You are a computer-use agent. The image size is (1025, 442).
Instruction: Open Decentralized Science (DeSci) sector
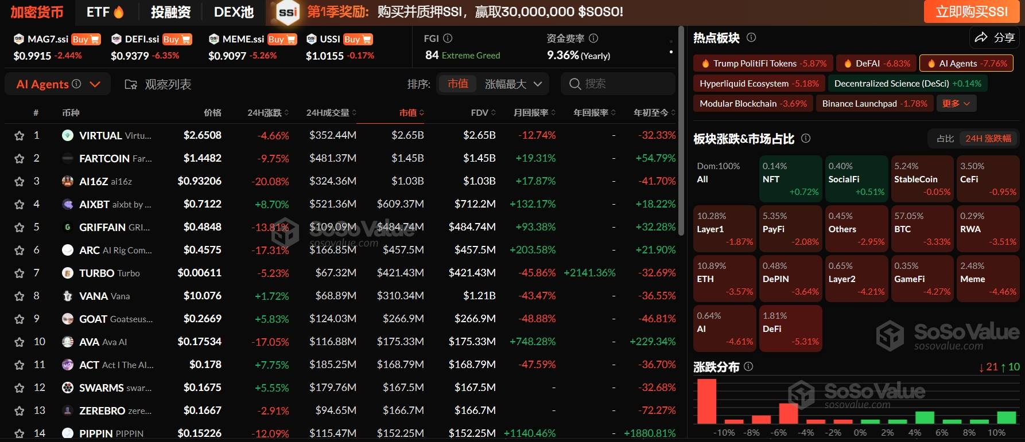[x=907, y=84]
